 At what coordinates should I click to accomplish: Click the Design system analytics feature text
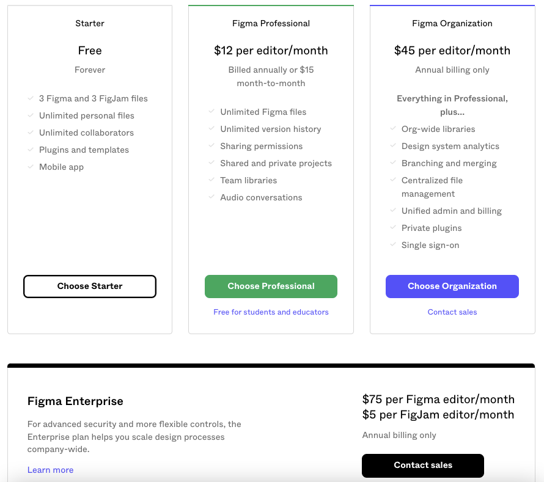coord(450,146)
